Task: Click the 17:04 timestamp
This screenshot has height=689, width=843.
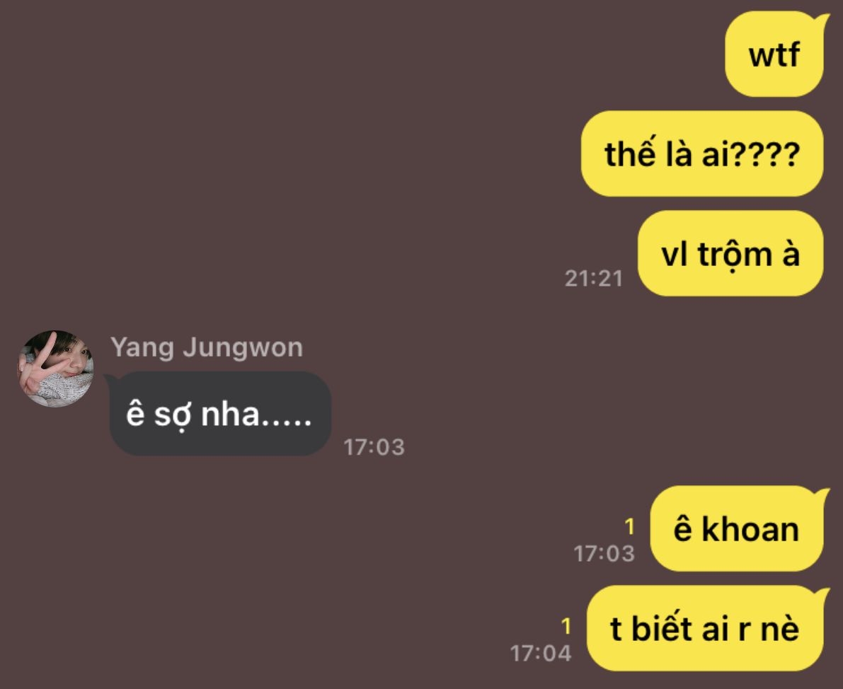Action: [x=540, y=654]
